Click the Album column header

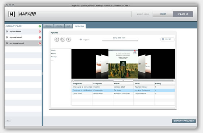point(123,84)
